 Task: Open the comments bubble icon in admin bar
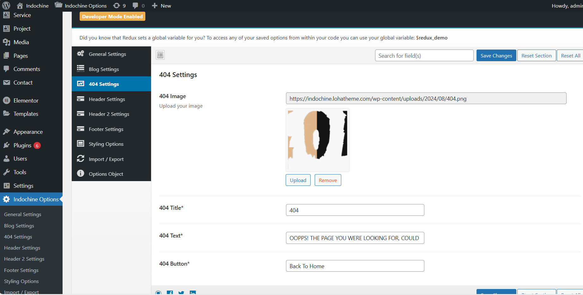[x=135, y=6]
